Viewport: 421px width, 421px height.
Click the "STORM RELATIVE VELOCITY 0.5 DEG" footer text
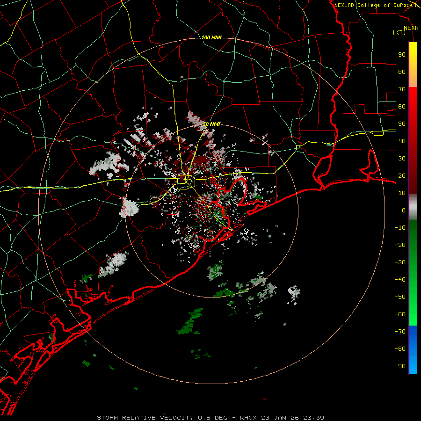(162, 418)
